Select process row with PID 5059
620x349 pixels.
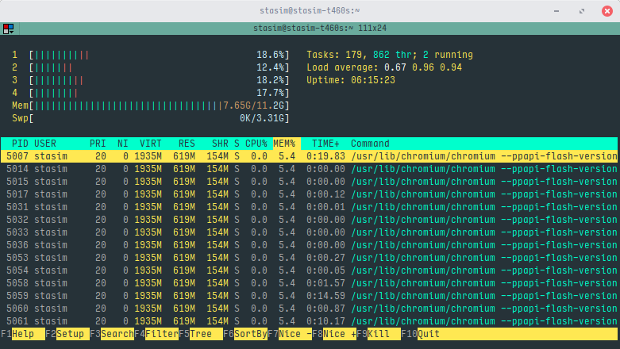point(309,296)
